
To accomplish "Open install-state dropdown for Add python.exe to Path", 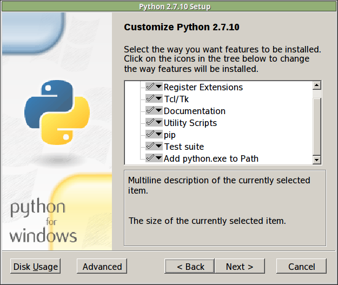I will 154,158.
